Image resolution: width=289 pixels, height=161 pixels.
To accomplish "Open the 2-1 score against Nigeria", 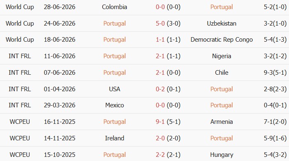I will (160, 56).
